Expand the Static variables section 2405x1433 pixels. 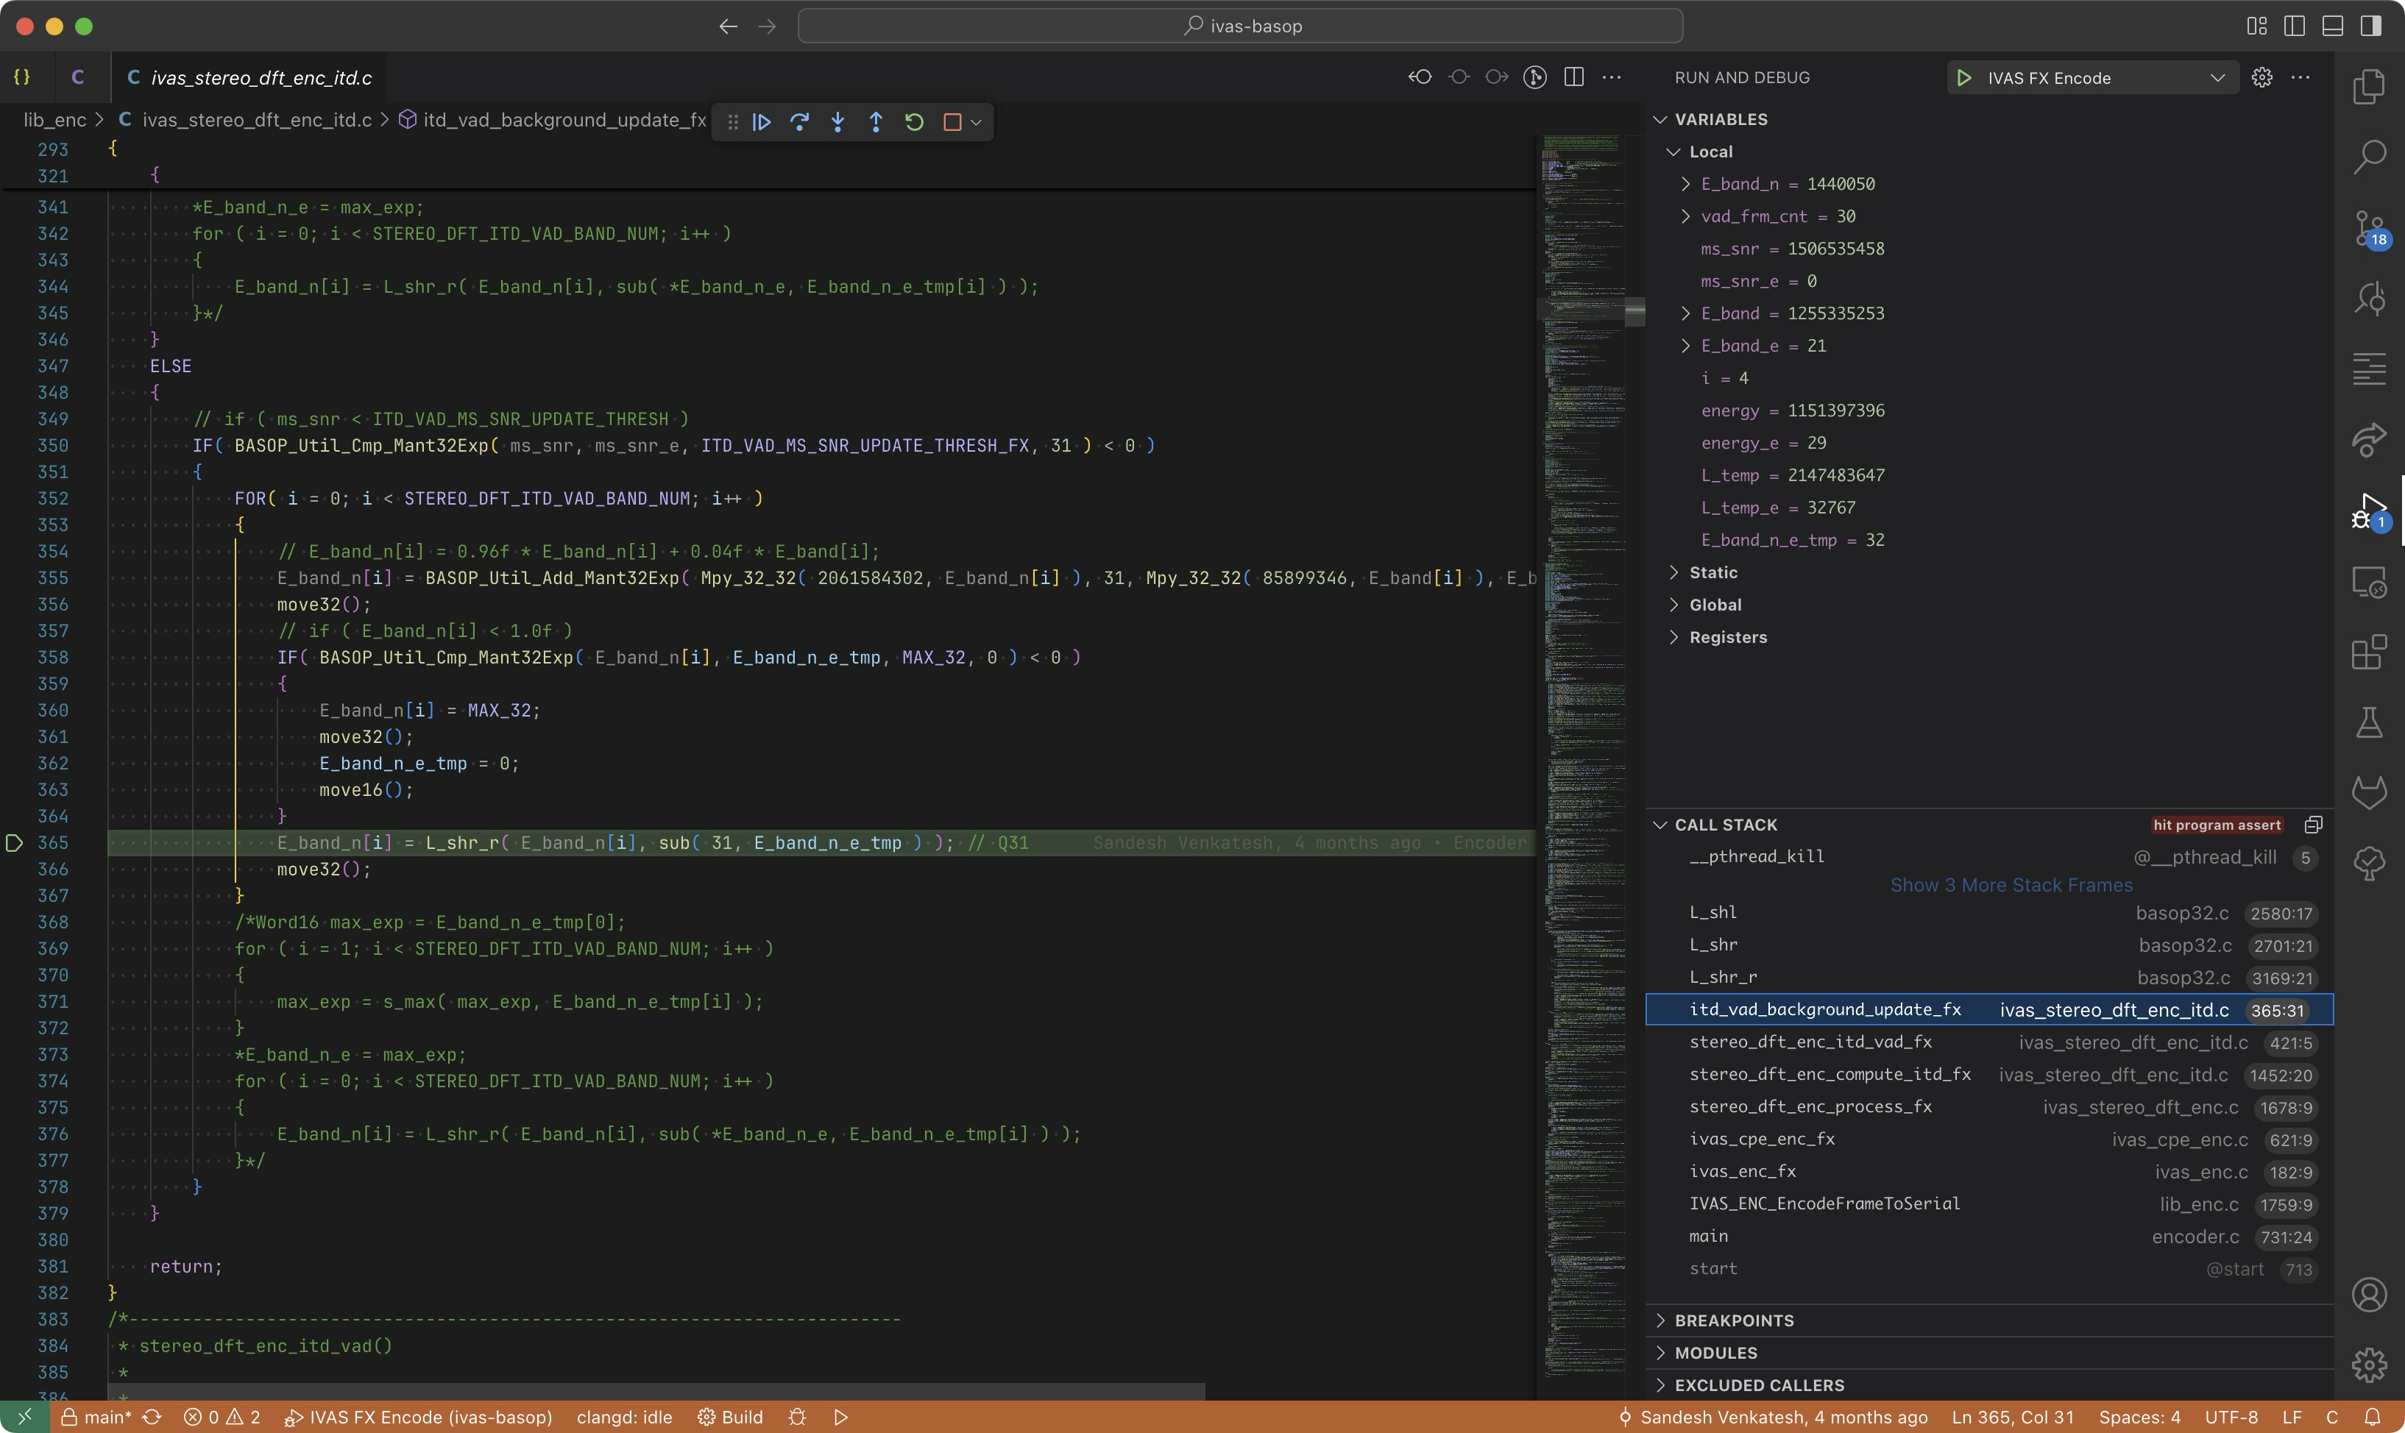click(x=1712, y=572)
